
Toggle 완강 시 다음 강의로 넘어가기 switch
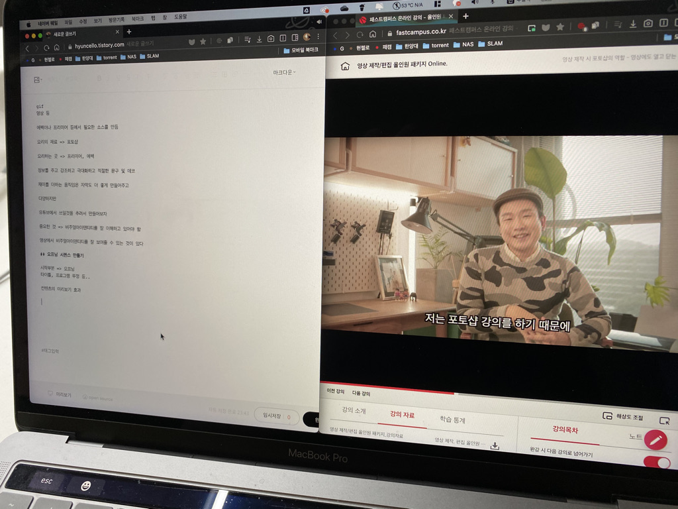point(657,462)
